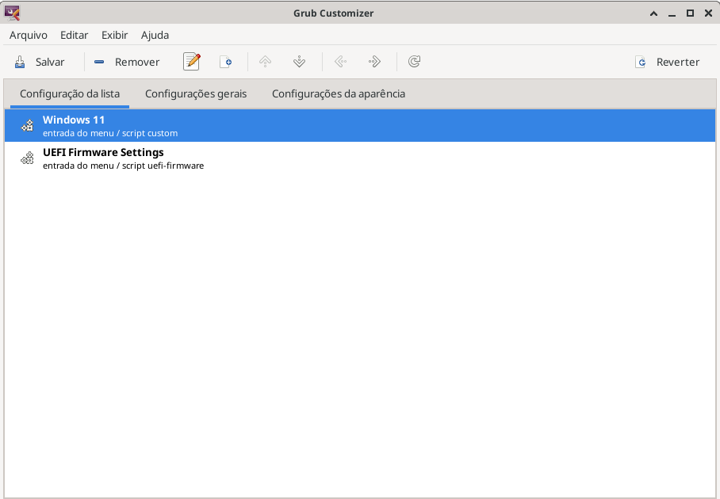Move selected entry down arrow
This screenshot has height=499, width=720.
(x=299, y=62)
